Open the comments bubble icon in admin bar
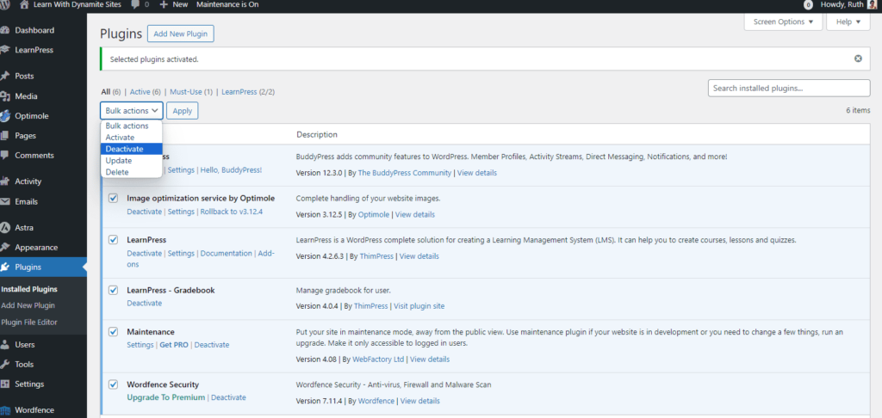The image size is (882, 418). pyautogui.click(x=136, y=5)
